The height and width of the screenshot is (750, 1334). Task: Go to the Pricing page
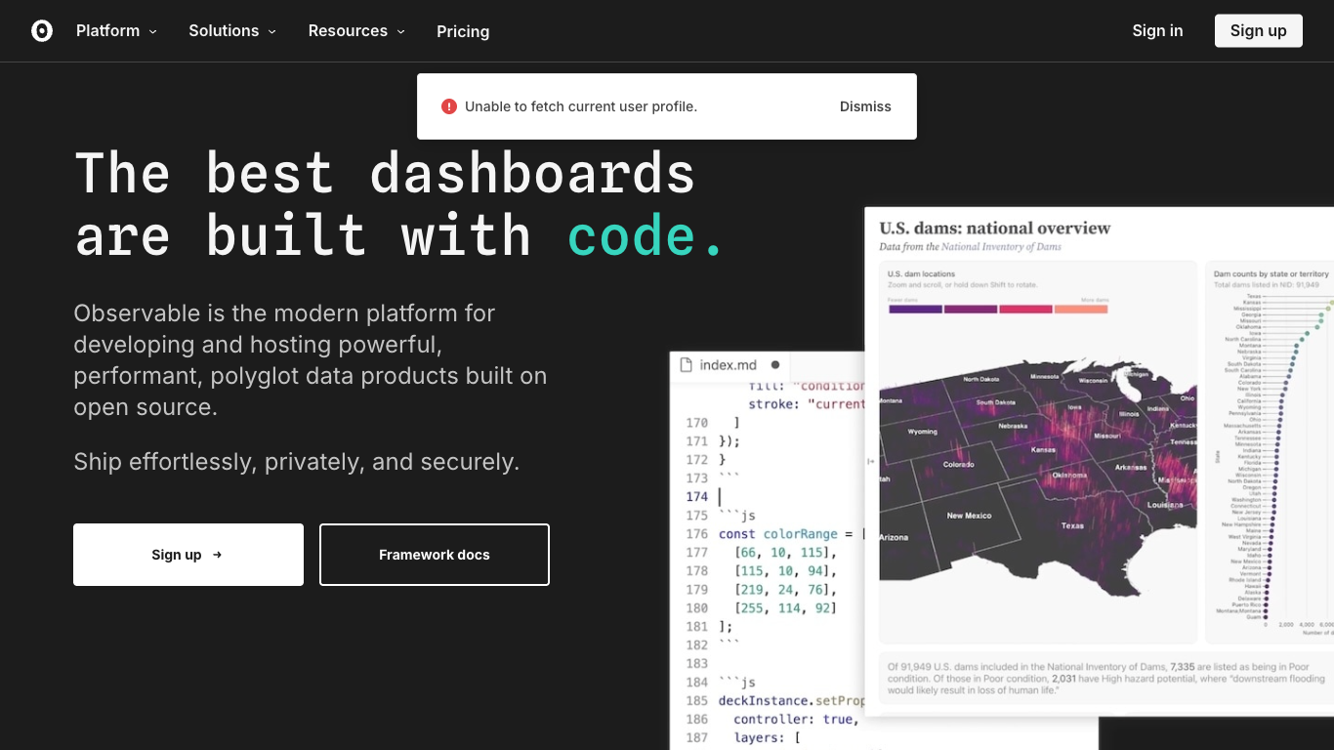463,31
